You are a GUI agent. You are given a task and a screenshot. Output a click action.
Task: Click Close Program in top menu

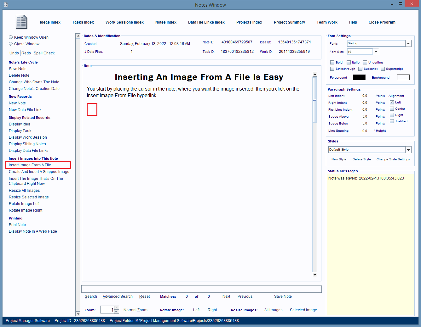[382, 22]
